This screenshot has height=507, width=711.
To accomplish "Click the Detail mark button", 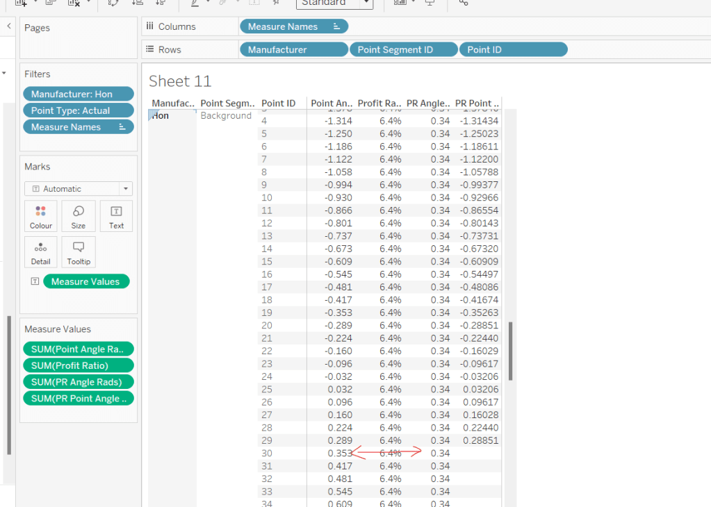I will tap(40, 253).
